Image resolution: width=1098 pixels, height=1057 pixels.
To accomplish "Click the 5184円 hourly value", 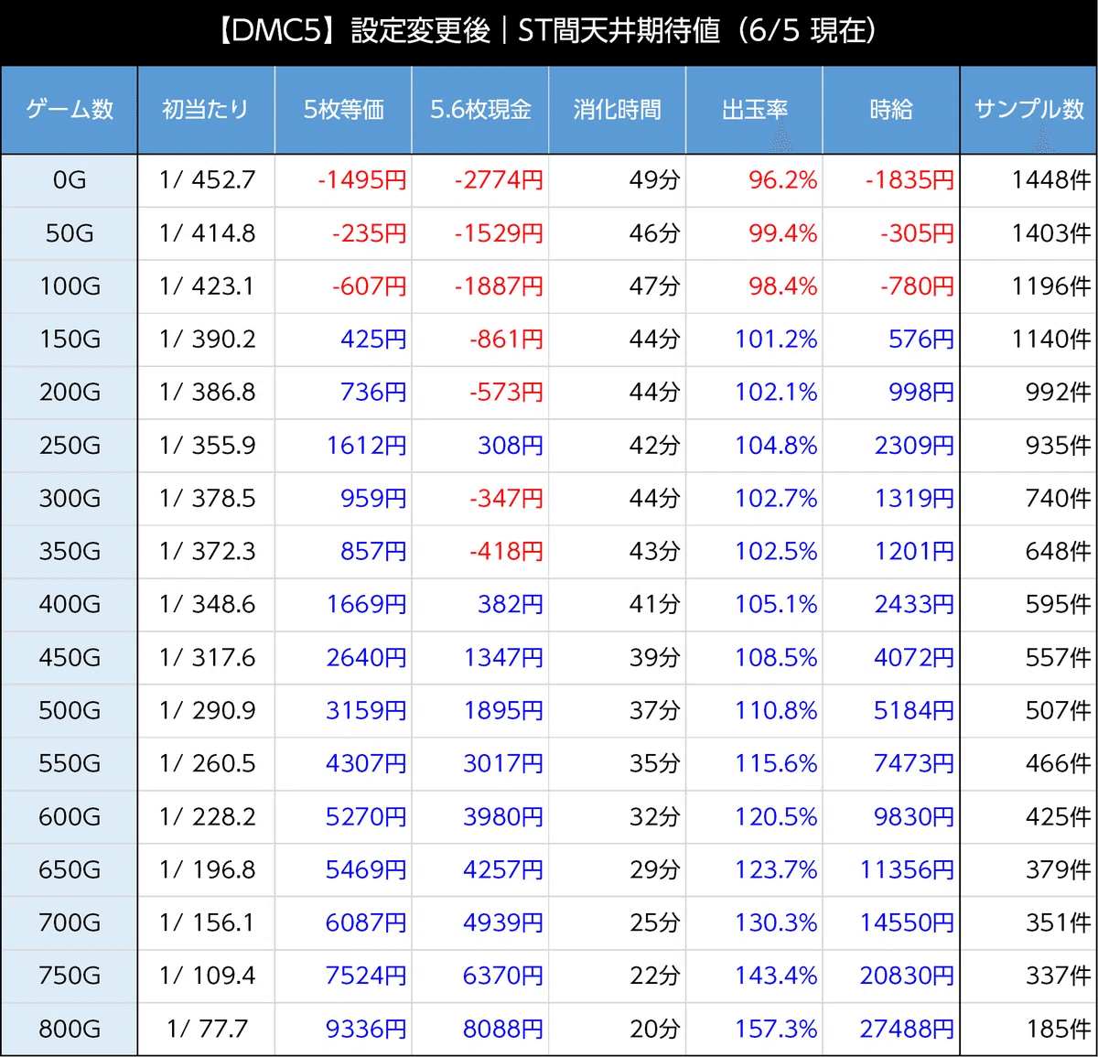I will [x=915, y=711].
